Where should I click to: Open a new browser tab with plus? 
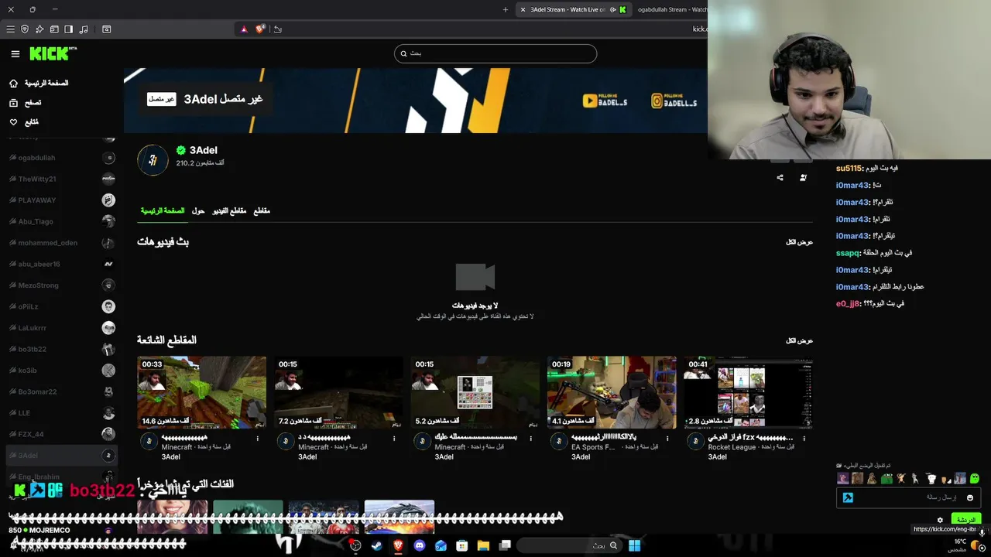tap(506, 9)
